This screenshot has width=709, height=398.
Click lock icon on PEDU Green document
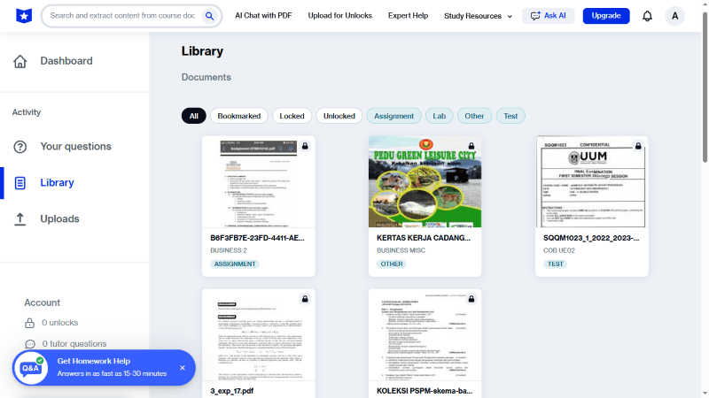pos(471,146)
